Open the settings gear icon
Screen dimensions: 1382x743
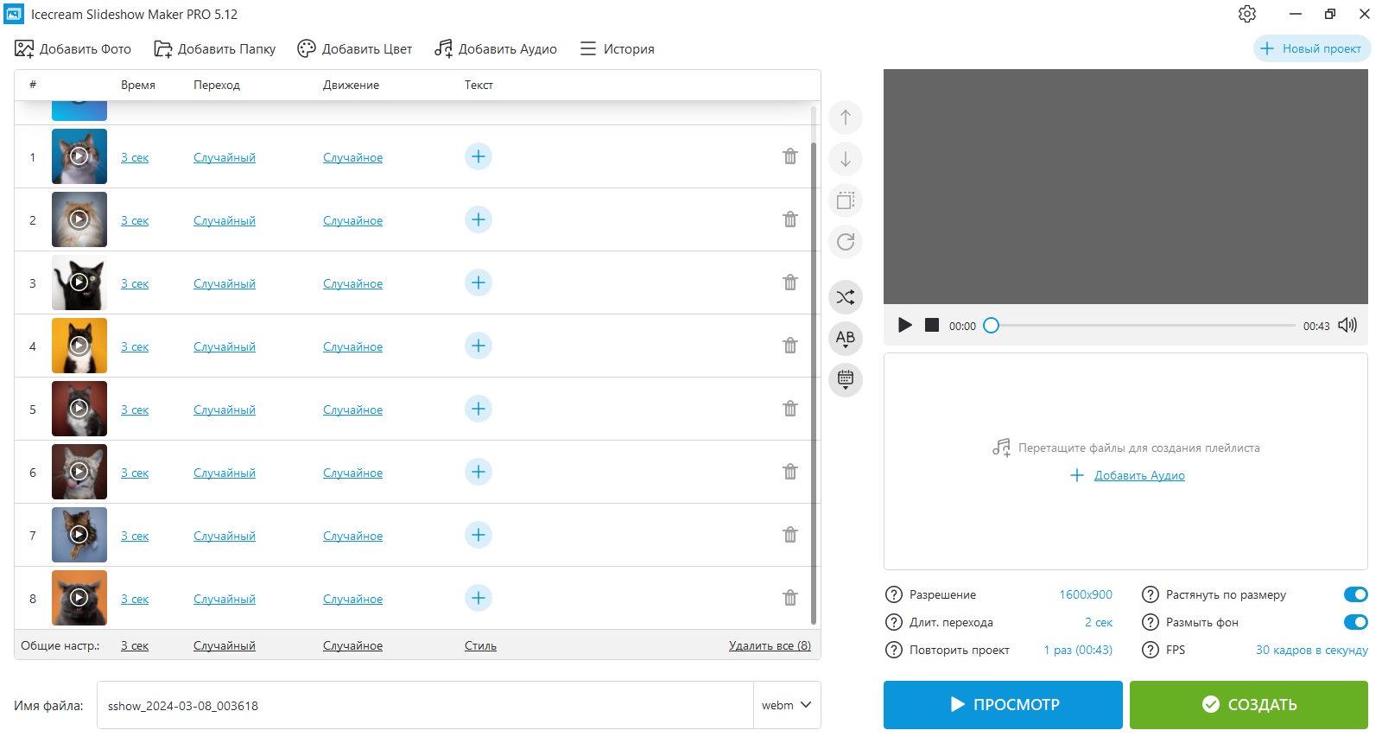click(1246, 14)
